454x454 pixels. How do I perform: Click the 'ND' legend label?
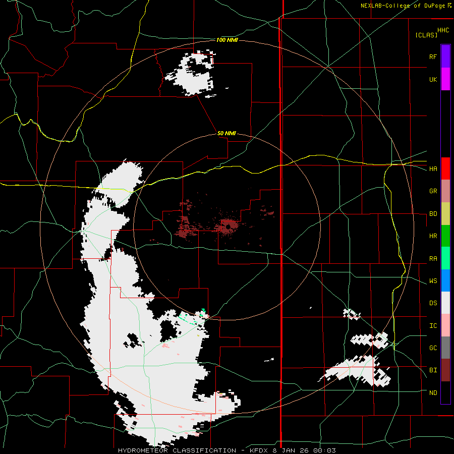(433, 393)
